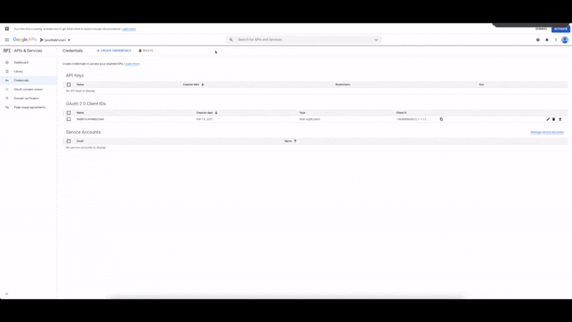This screenshot has height=322, width=572.
Task: Click the Page usage agreements sidebar icon
Action: point(7,107)
